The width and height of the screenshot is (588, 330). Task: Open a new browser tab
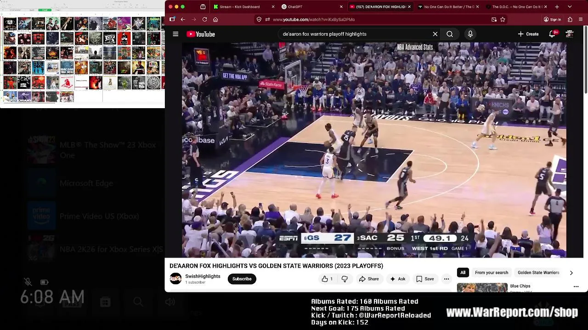click(557, 7)
